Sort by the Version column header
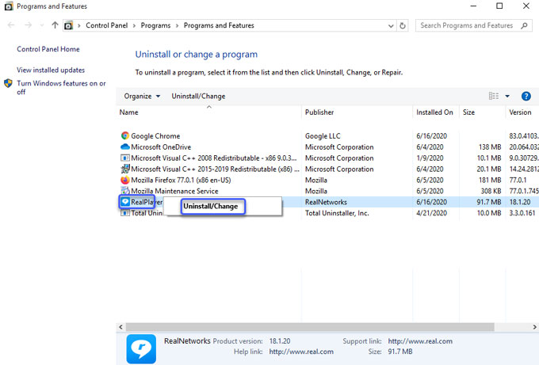This screenshot has width=539, height=365. coord(522,112)
